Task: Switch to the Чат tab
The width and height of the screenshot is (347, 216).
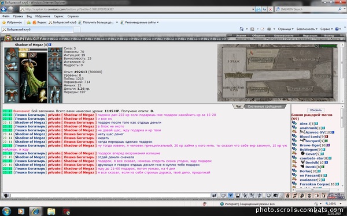Action: [238, 107]
